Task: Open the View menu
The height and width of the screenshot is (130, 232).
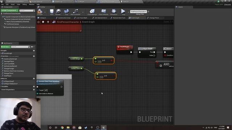Action: 18,4
